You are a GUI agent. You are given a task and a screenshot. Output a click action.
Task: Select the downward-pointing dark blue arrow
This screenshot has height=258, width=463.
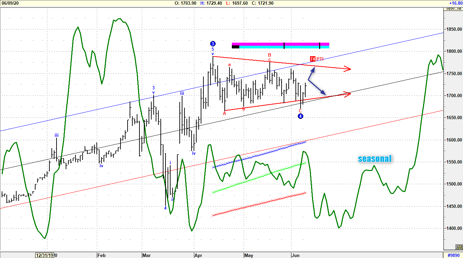(320, 90)
